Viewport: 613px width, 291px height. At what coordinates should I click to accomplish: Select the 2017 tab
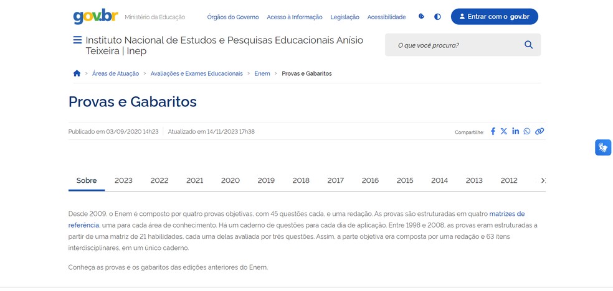pos(335,180)
